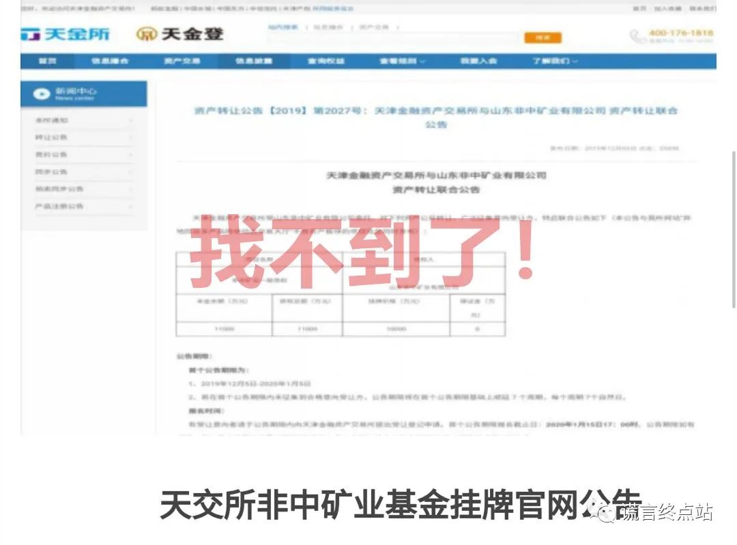737x545 pixels.
Task: Open 摘牌同步公告 in the sidebar
Action: pyautogui.click(x=59, y=189)
